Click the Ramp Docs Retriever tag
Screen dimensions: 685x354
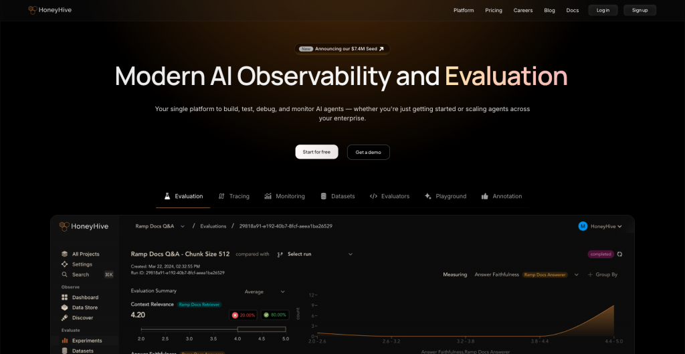199,304
